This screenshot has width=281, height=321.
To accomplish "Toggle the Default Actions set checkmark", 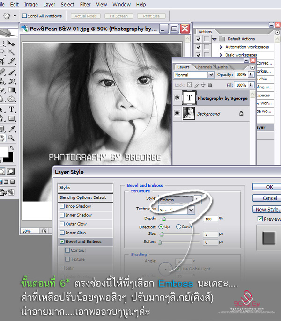I will (198, 39).
